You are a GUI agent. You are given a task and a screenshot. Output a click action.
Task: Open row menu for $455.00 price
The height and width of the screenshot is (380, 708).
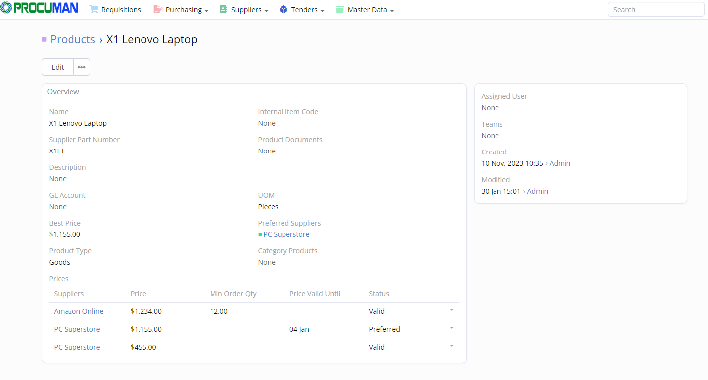[451, 346]
